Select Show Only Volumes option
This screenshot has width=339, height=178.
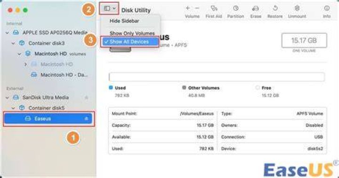click(x=132, y=34)
